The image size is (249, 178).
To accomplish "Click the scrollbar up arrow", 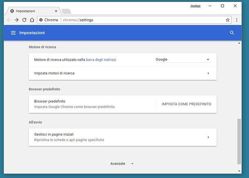I will click(239, 43).
